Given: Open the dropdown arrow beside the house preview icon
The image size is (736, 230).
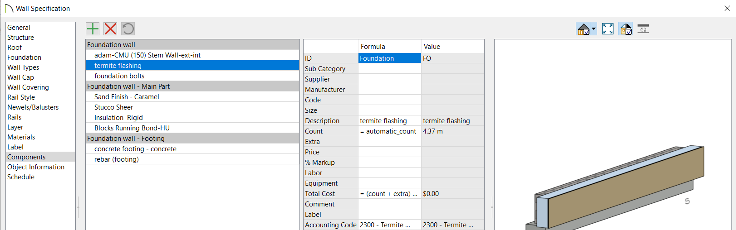Looking at the screenshot, I should 594,29.
